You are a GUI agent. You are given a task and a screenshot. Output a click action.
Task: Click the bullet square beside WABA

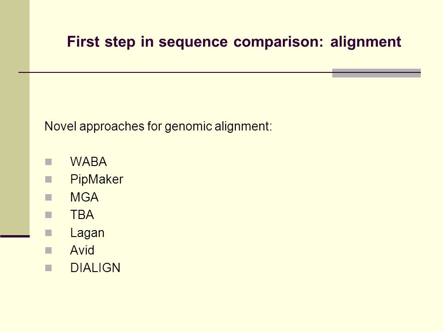coord(48,162)
